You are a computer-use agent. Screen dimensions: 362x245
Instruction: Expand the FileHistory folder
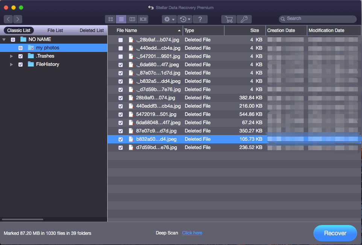click(11, 64)
